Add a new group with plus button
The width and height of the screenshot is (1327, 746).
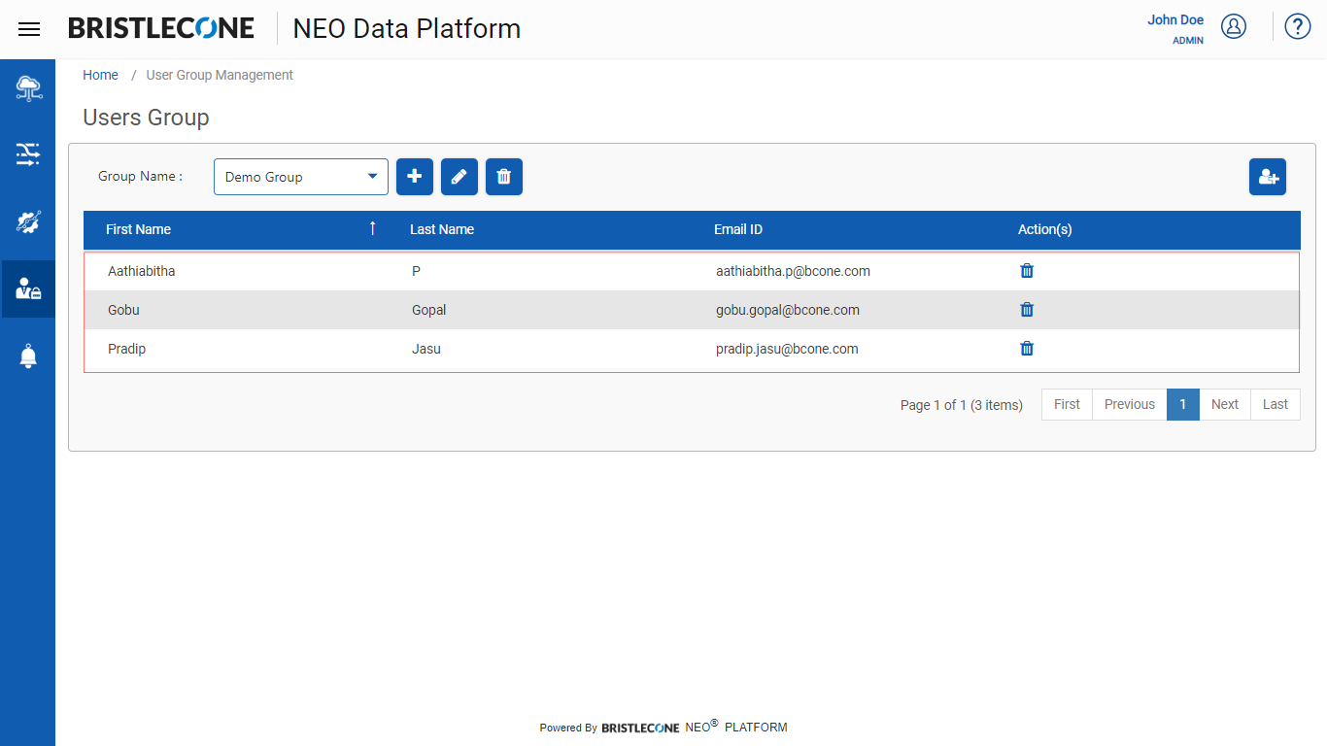[x=415, y=177]
